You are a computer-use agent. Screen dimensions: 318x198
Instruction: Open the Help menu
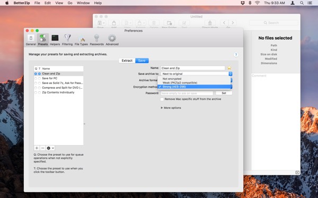pos(98,3)
